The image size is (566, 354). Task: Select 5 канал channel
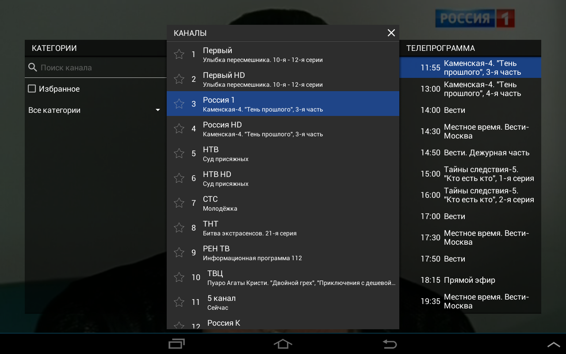(283, 302)
